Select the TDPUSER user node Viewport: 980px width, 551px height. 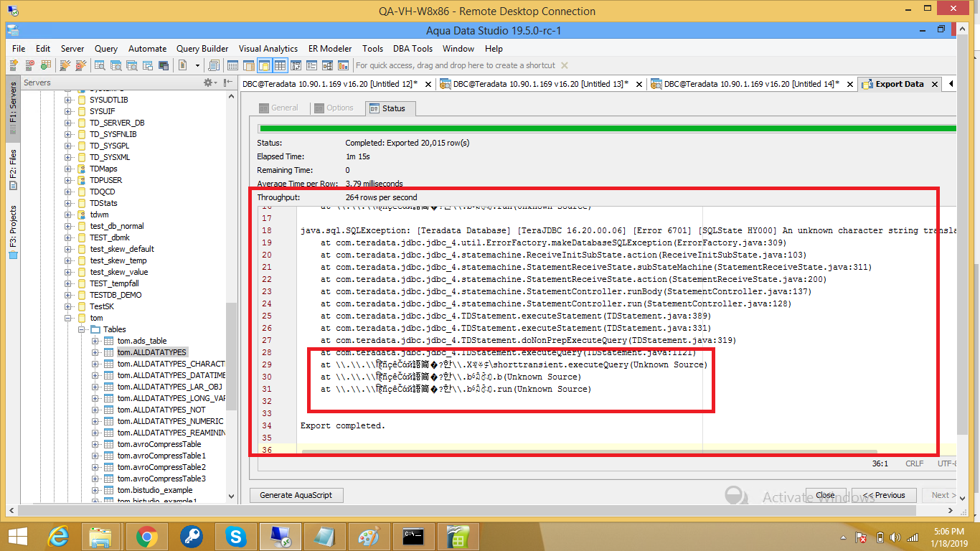coord(105,180)
